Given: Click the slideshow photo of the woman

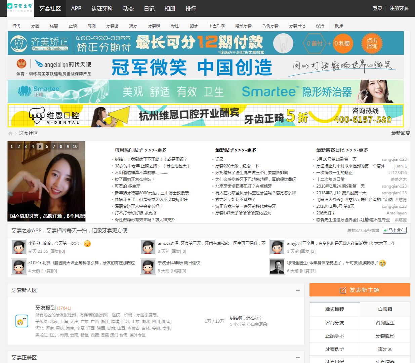Looking at the screenshot, I should 46,182.
